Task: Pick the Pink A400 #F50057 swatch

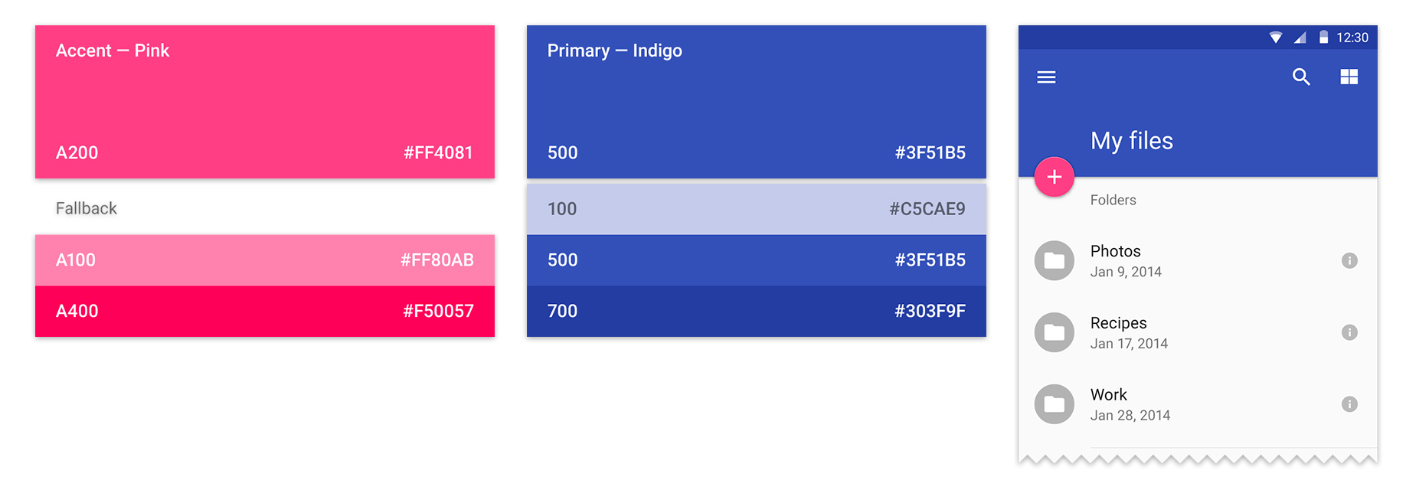Action: [x=264, y=312]
